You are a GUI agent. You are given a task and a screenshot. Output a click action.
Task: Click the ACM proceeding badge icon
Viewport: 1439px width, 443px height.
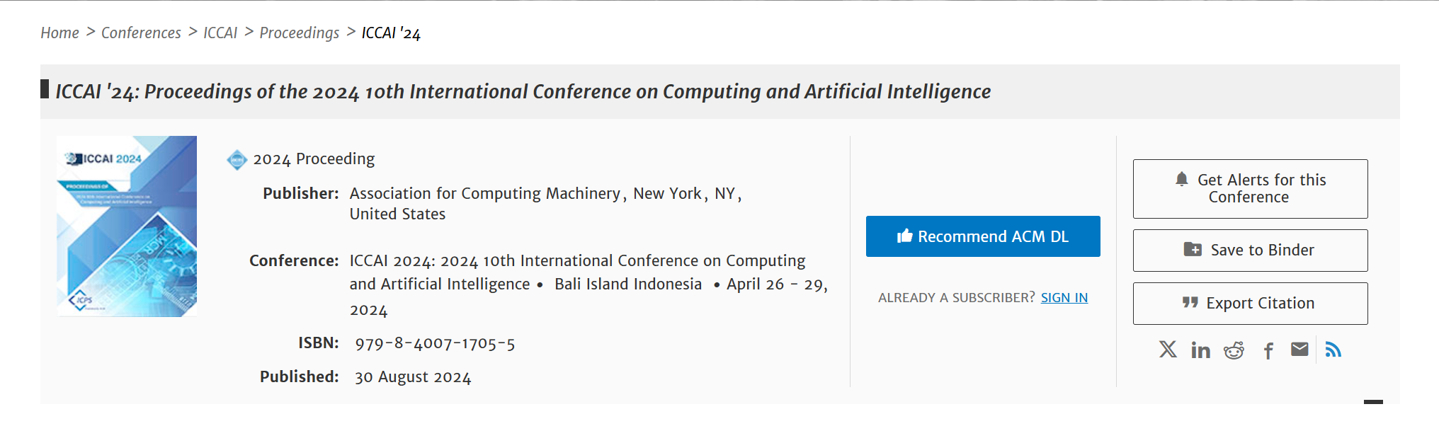[237, 160]
